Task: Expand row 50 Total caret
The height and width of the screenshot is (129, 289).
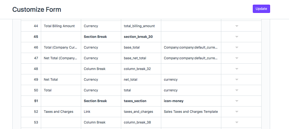Action: tap(237, 90)
